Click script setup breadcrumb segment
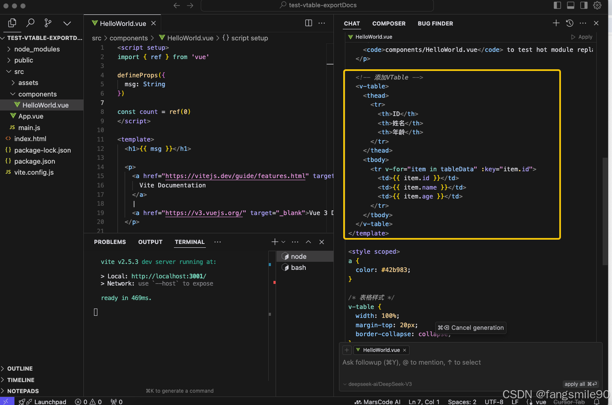The width and height of the screenshot is (612, 405). point(245,38)
